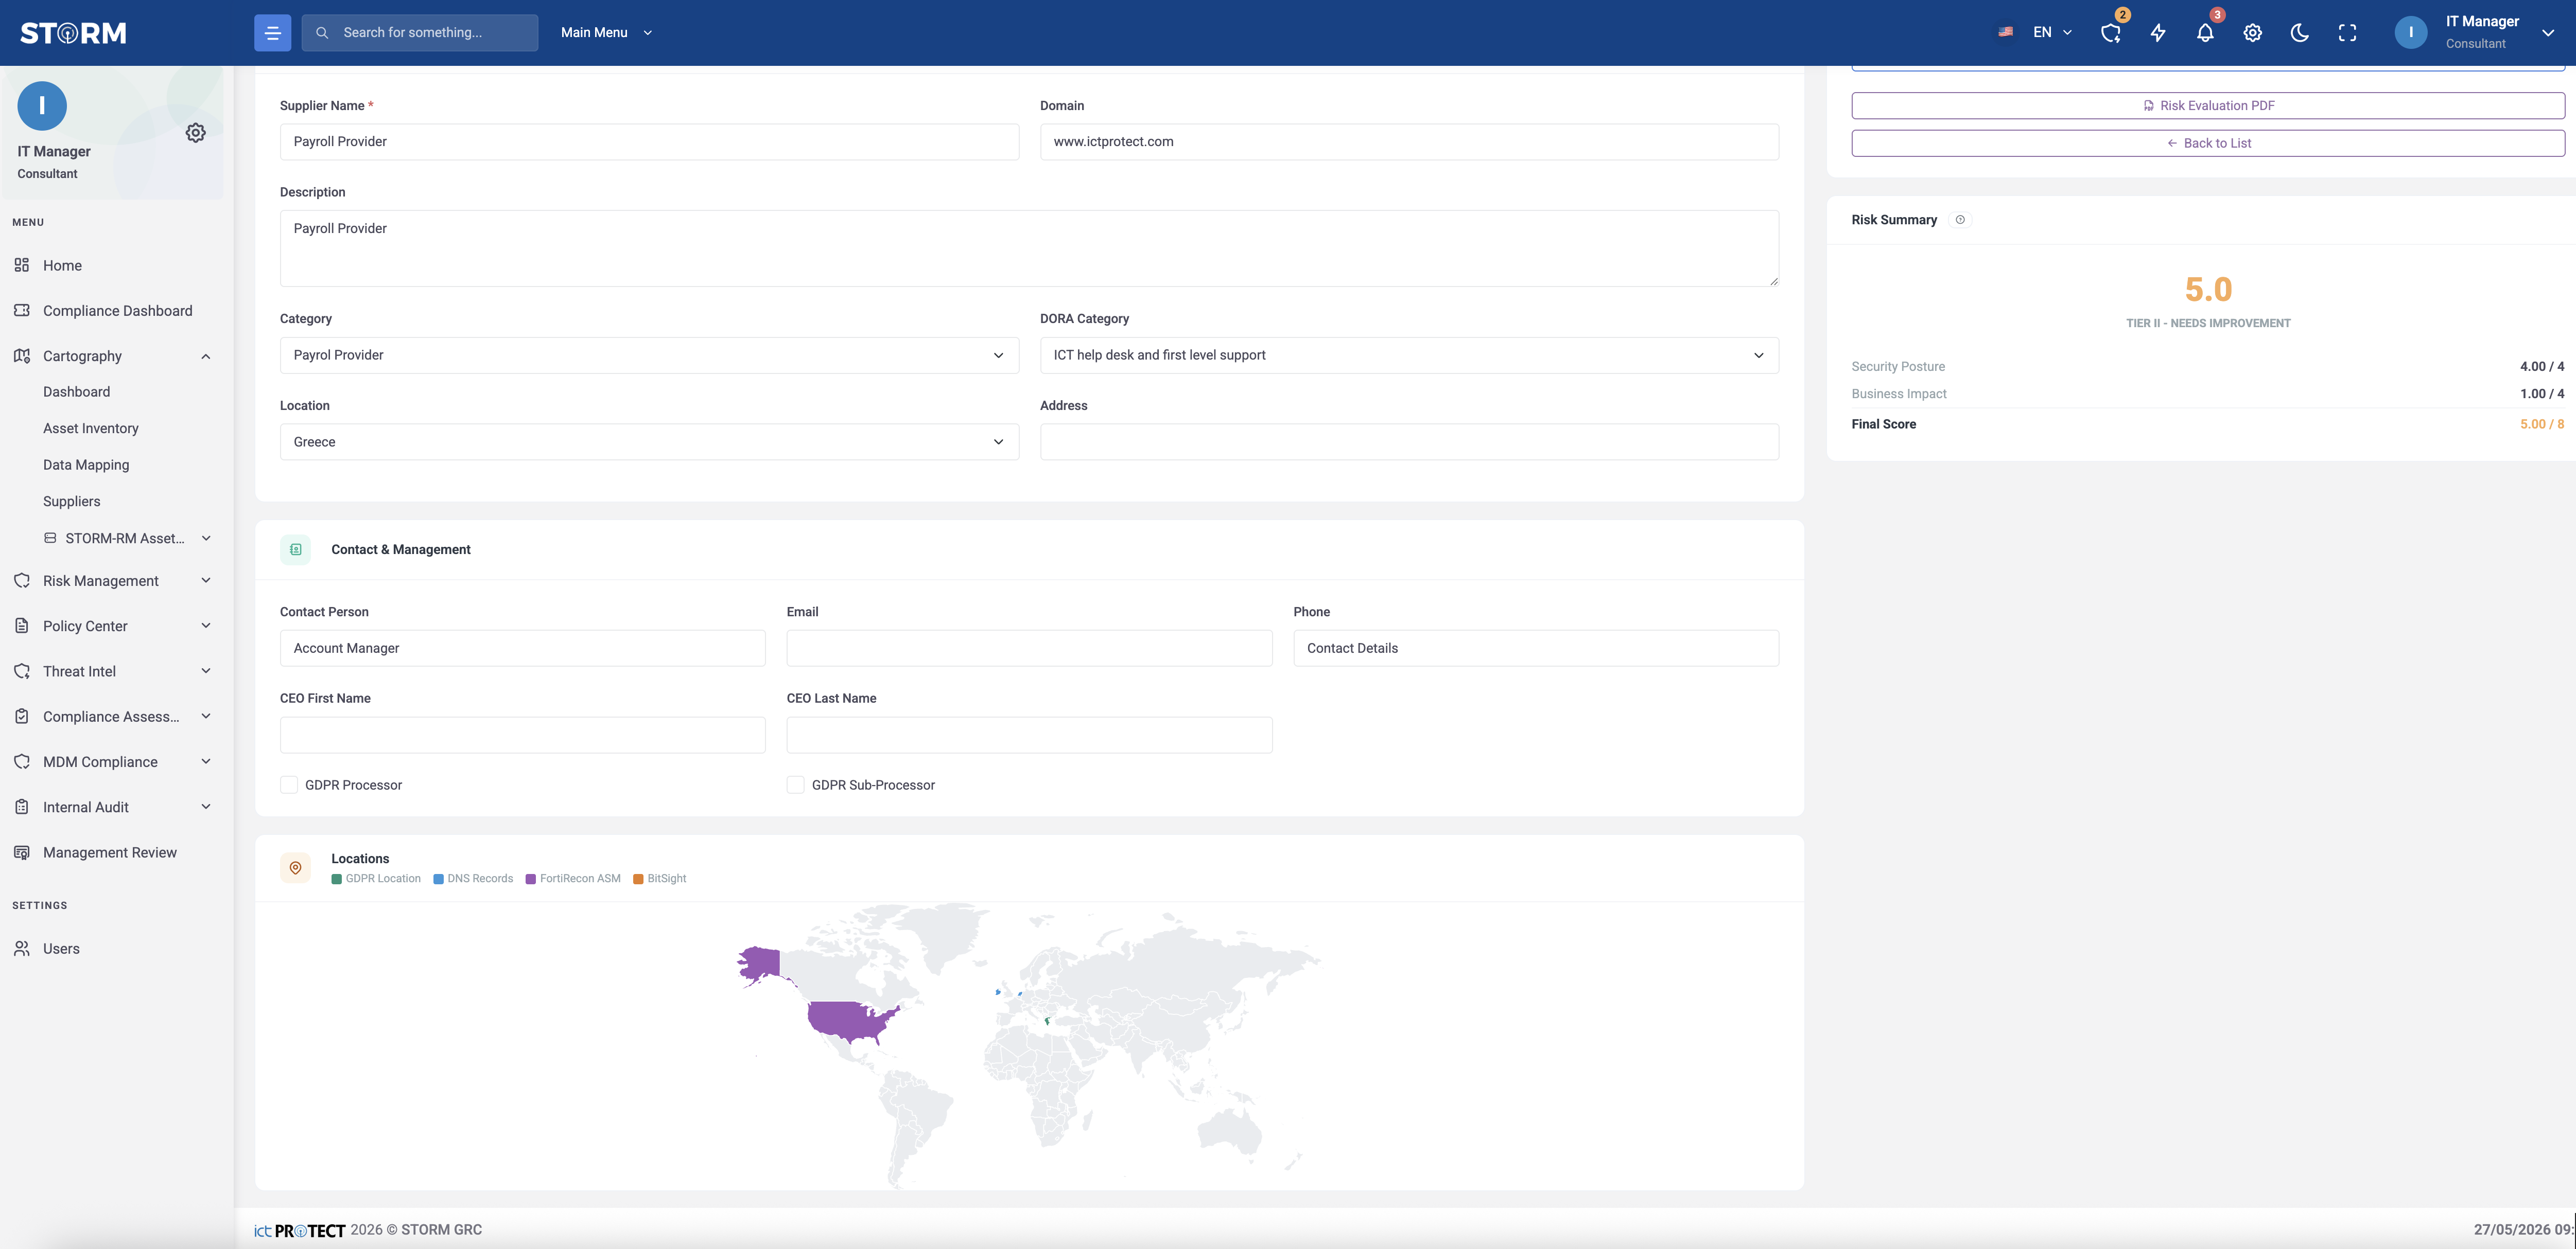Click the Locations pin icon
The height and width of the screenshot is (1249, 2576).
[295, 867]
